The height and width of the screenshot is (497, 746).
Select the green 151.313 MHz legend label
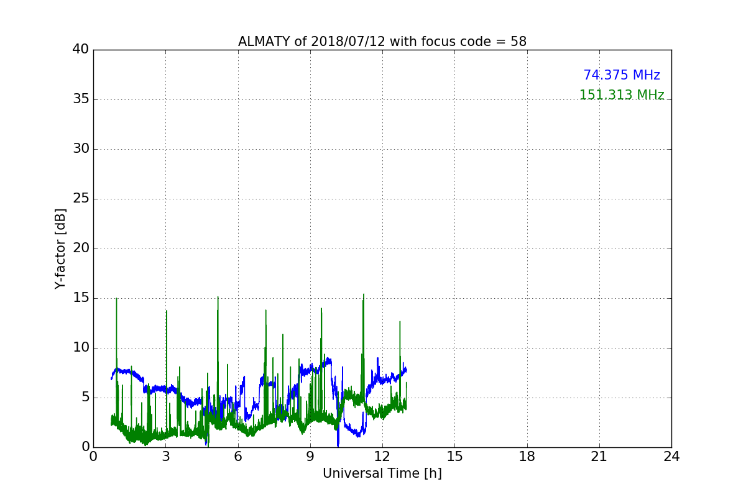622,95
